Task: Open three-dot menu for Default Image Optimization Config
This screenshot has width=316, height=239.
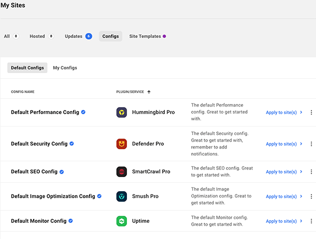Action: 311,196
